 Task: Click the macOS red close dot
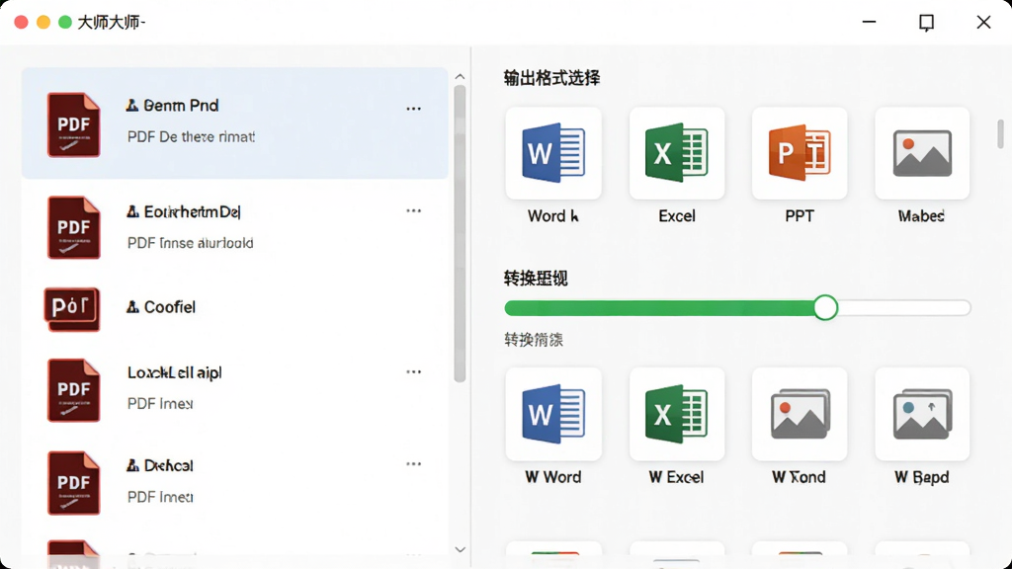pyautogui.click(x=22, y=22)
